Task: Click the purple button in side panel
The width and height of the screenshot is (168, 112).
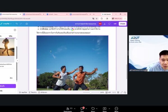Action: point(8,86)
